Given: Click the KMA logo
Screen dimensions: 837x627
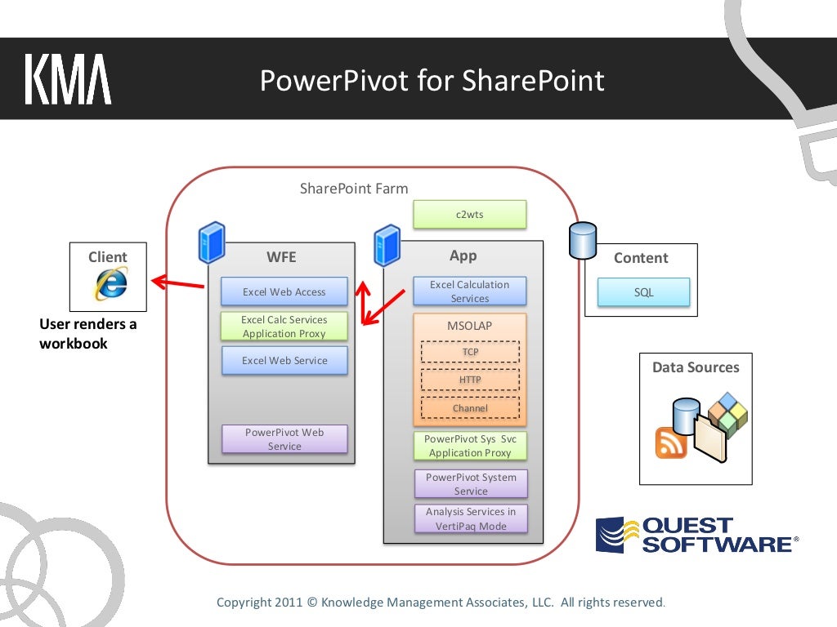Looking at the screenshot, I should 68,79.
